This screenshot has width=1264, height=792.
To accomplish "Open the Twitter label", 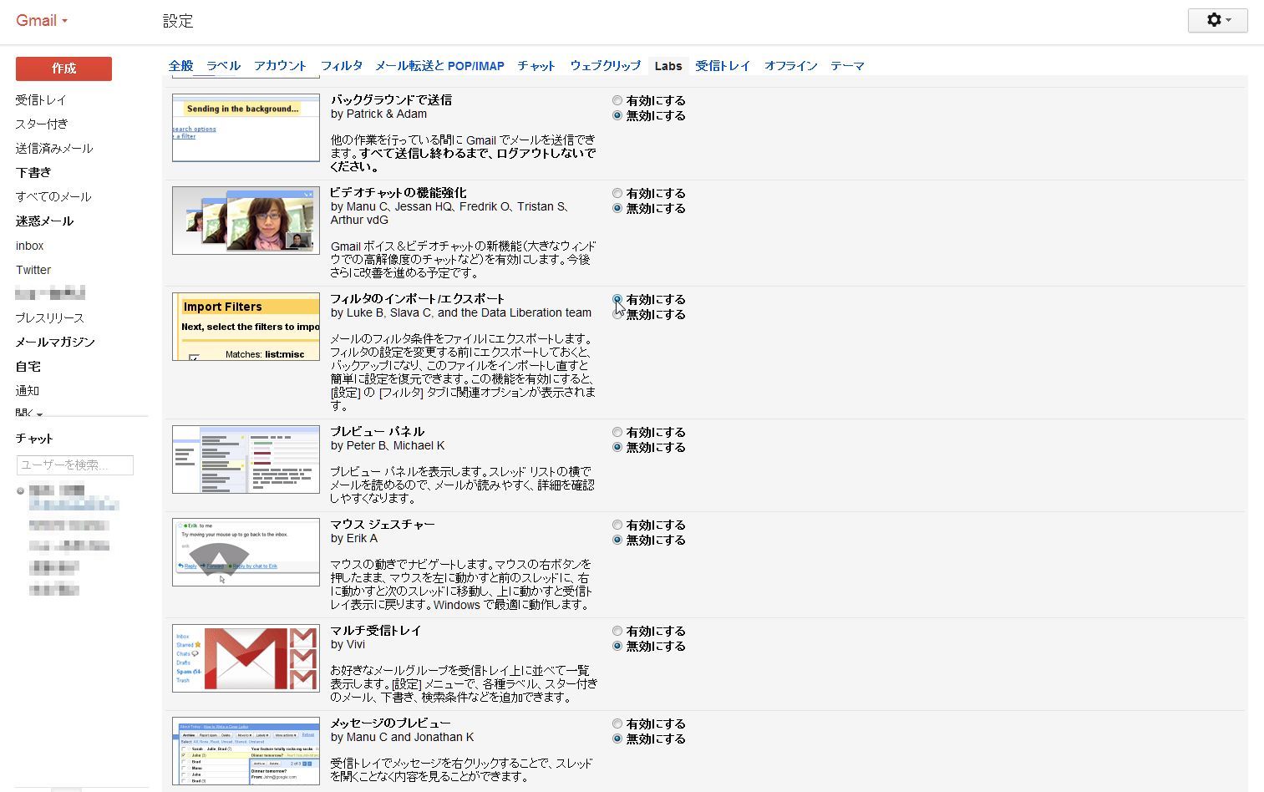I will click(33, 270).
